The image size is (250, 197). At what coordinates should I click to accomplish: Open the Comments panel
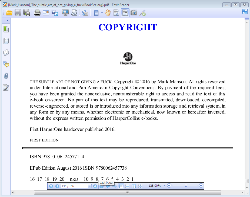(x=6, y=64)
